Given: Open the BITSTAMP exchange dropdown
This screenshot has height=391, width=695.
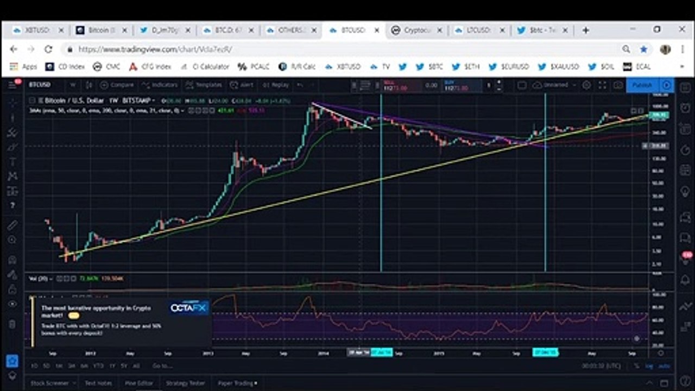Looking at the screenshot, I should [x=140, y=100].
